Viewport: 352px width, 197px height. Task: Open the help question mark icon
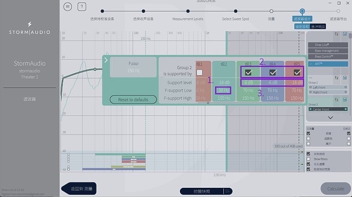coord(82,7)
